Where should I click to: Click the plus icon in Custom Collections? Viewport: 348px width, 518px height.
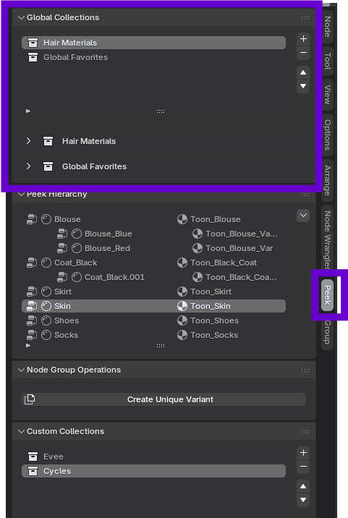303,453
